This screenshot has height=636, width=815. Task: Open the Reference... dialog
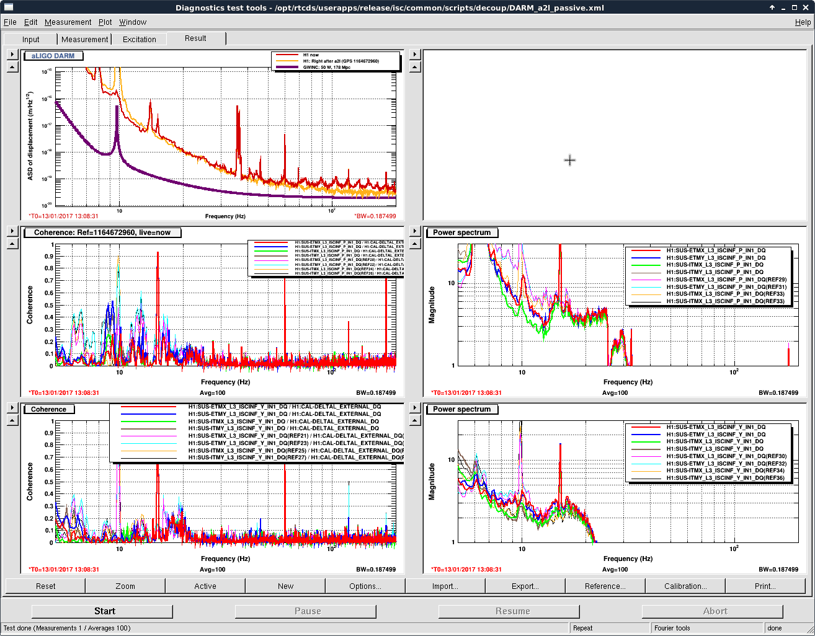pos(605,586)
